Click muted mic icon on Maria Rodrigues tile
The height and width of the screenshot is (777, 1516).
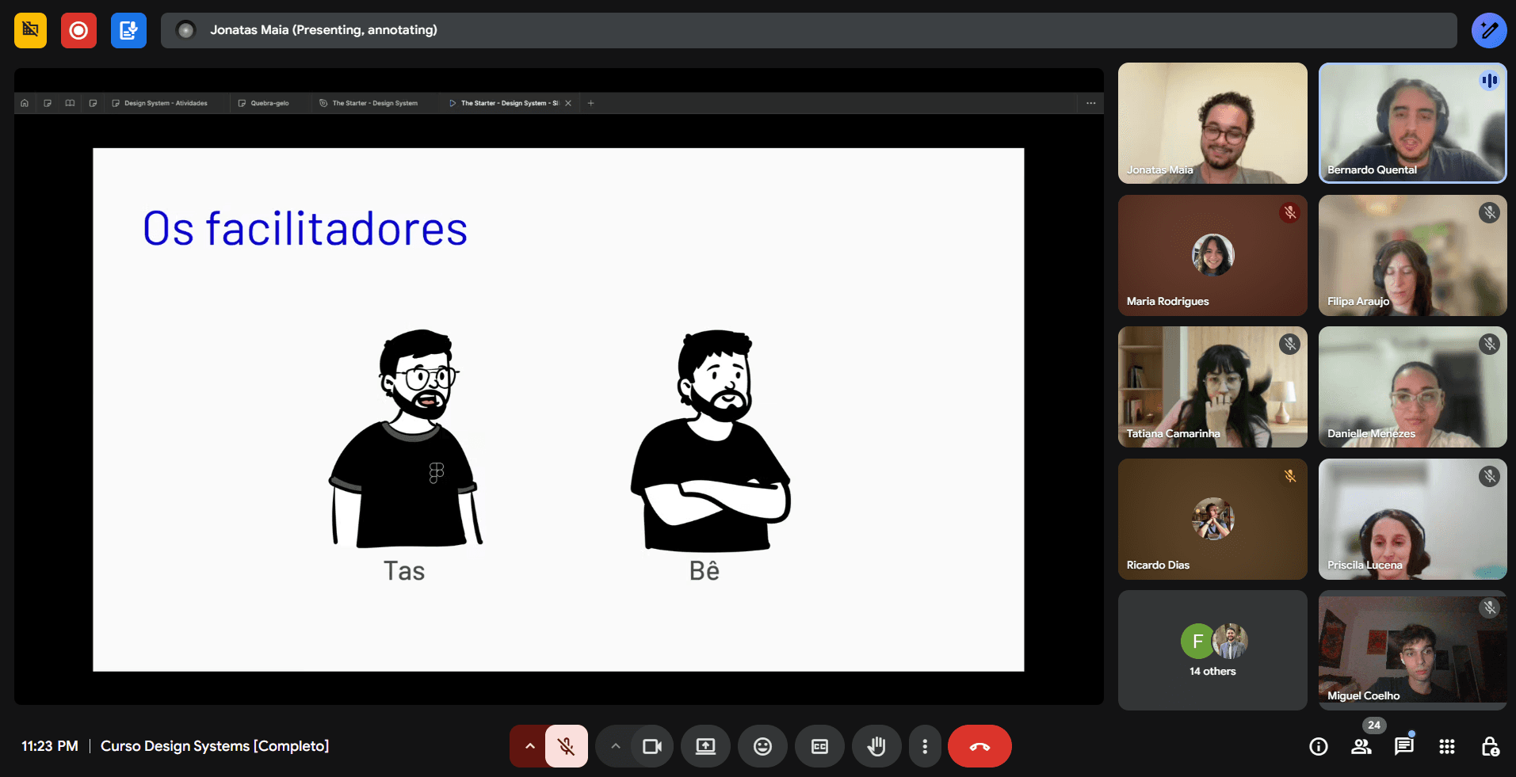[x=1290, y=212]
